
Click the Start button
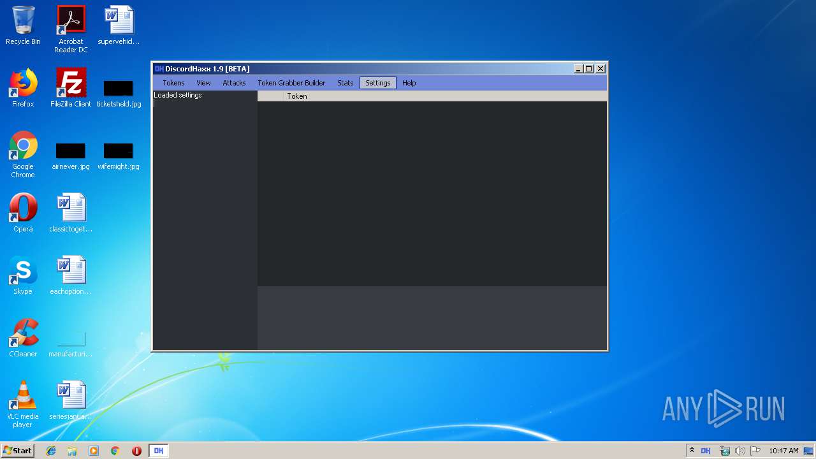(18, 451)
